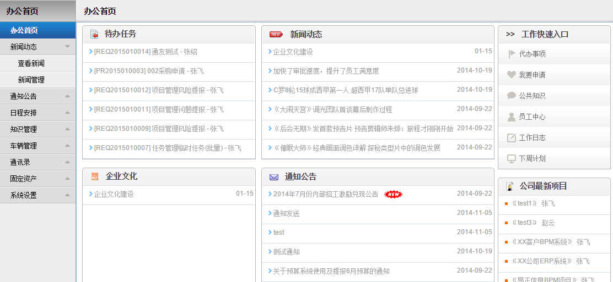Viewport: 613px width, 282px height.
Task: Open 新闻管理 submenu item
Action: coord(31,80)
